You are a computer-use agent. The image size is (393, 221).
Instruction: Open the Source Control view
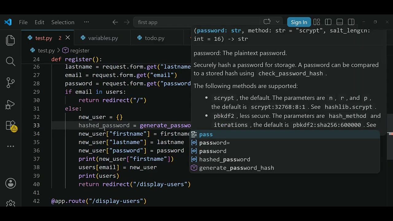click(x=10, y=82)
